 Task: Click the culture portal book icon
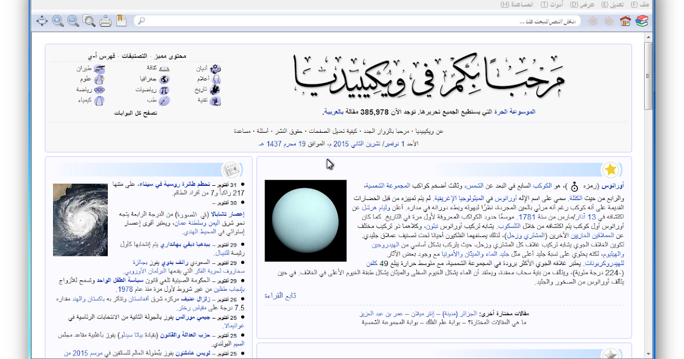pyautogui.click(x=164, y=68)
